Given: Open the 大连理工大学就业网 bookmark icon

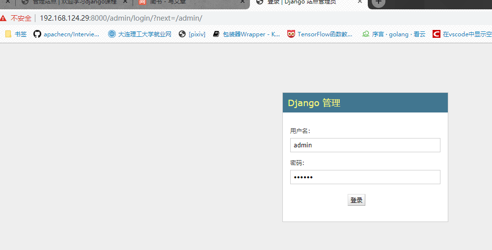Looking at the screenshot, I should pyautogui.click(x=111, y=34).
